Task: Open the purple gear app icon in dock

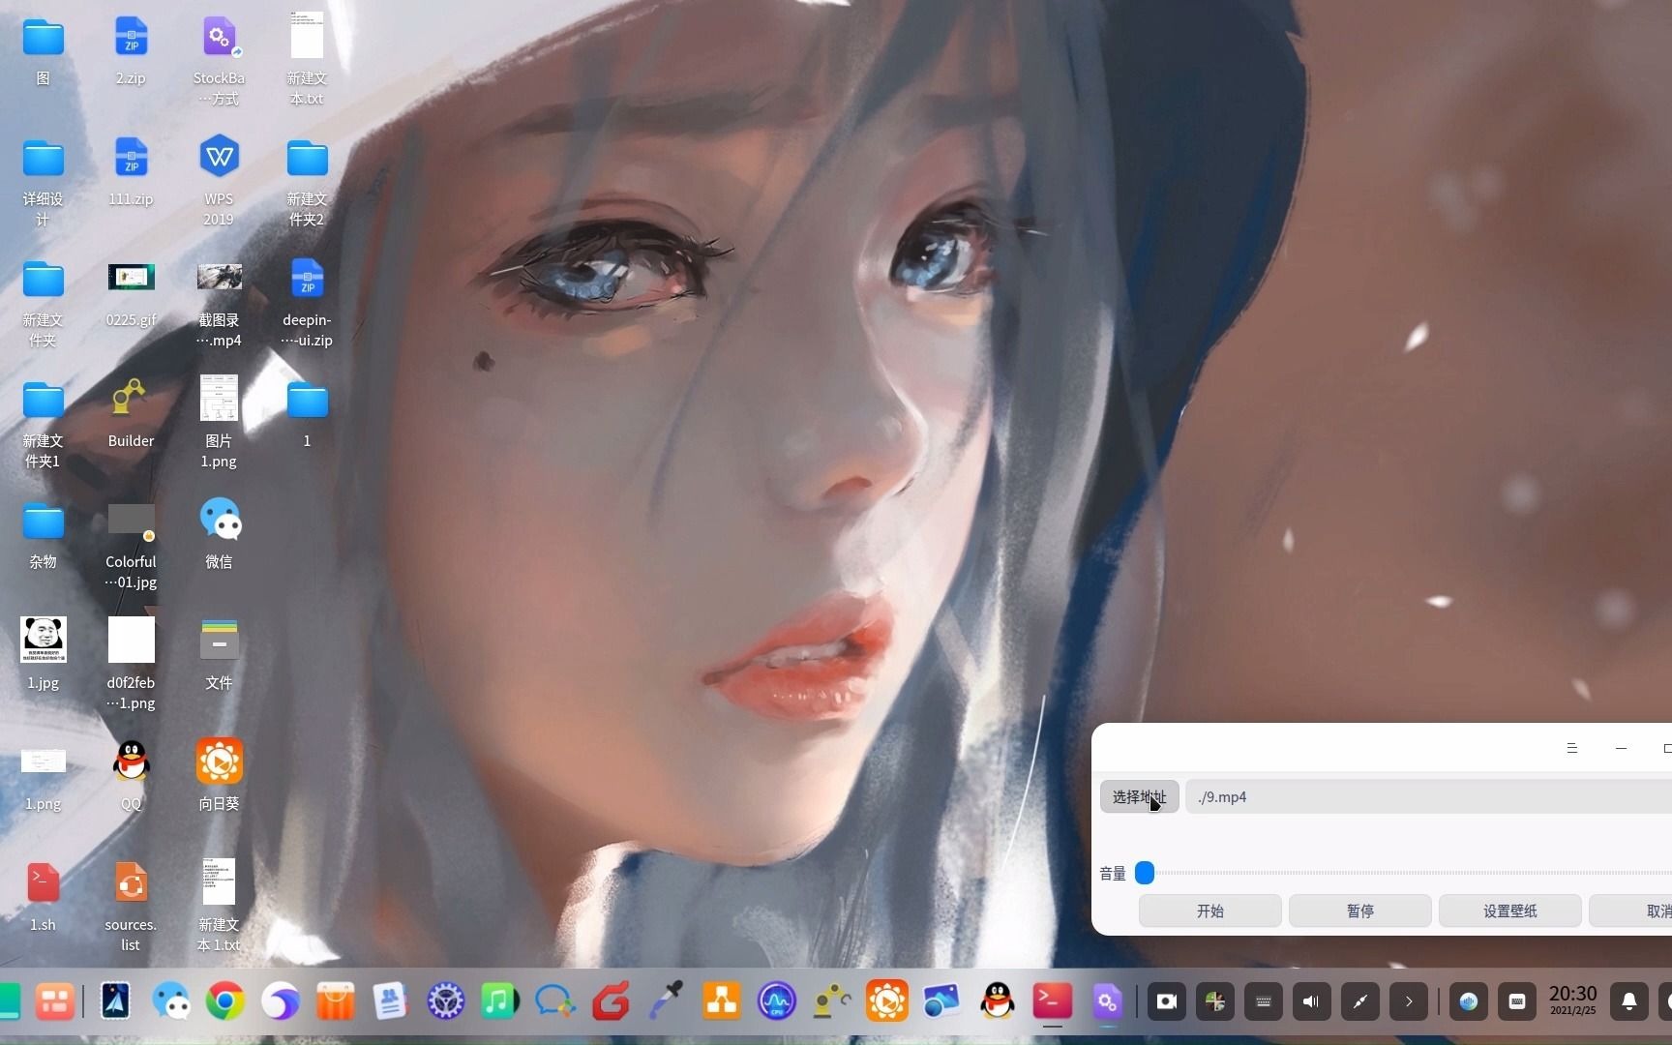Action: [x=1107, y=1001]
